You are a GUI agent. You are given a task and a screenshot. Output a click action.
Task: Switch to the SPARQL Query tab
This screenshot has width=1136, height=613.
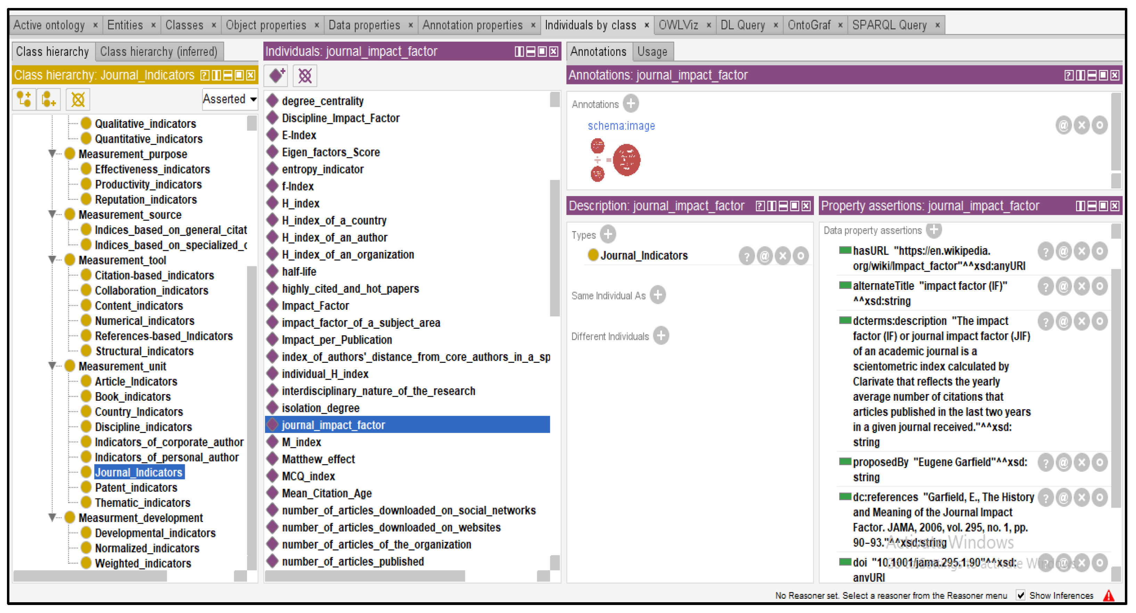pos(889,25)
